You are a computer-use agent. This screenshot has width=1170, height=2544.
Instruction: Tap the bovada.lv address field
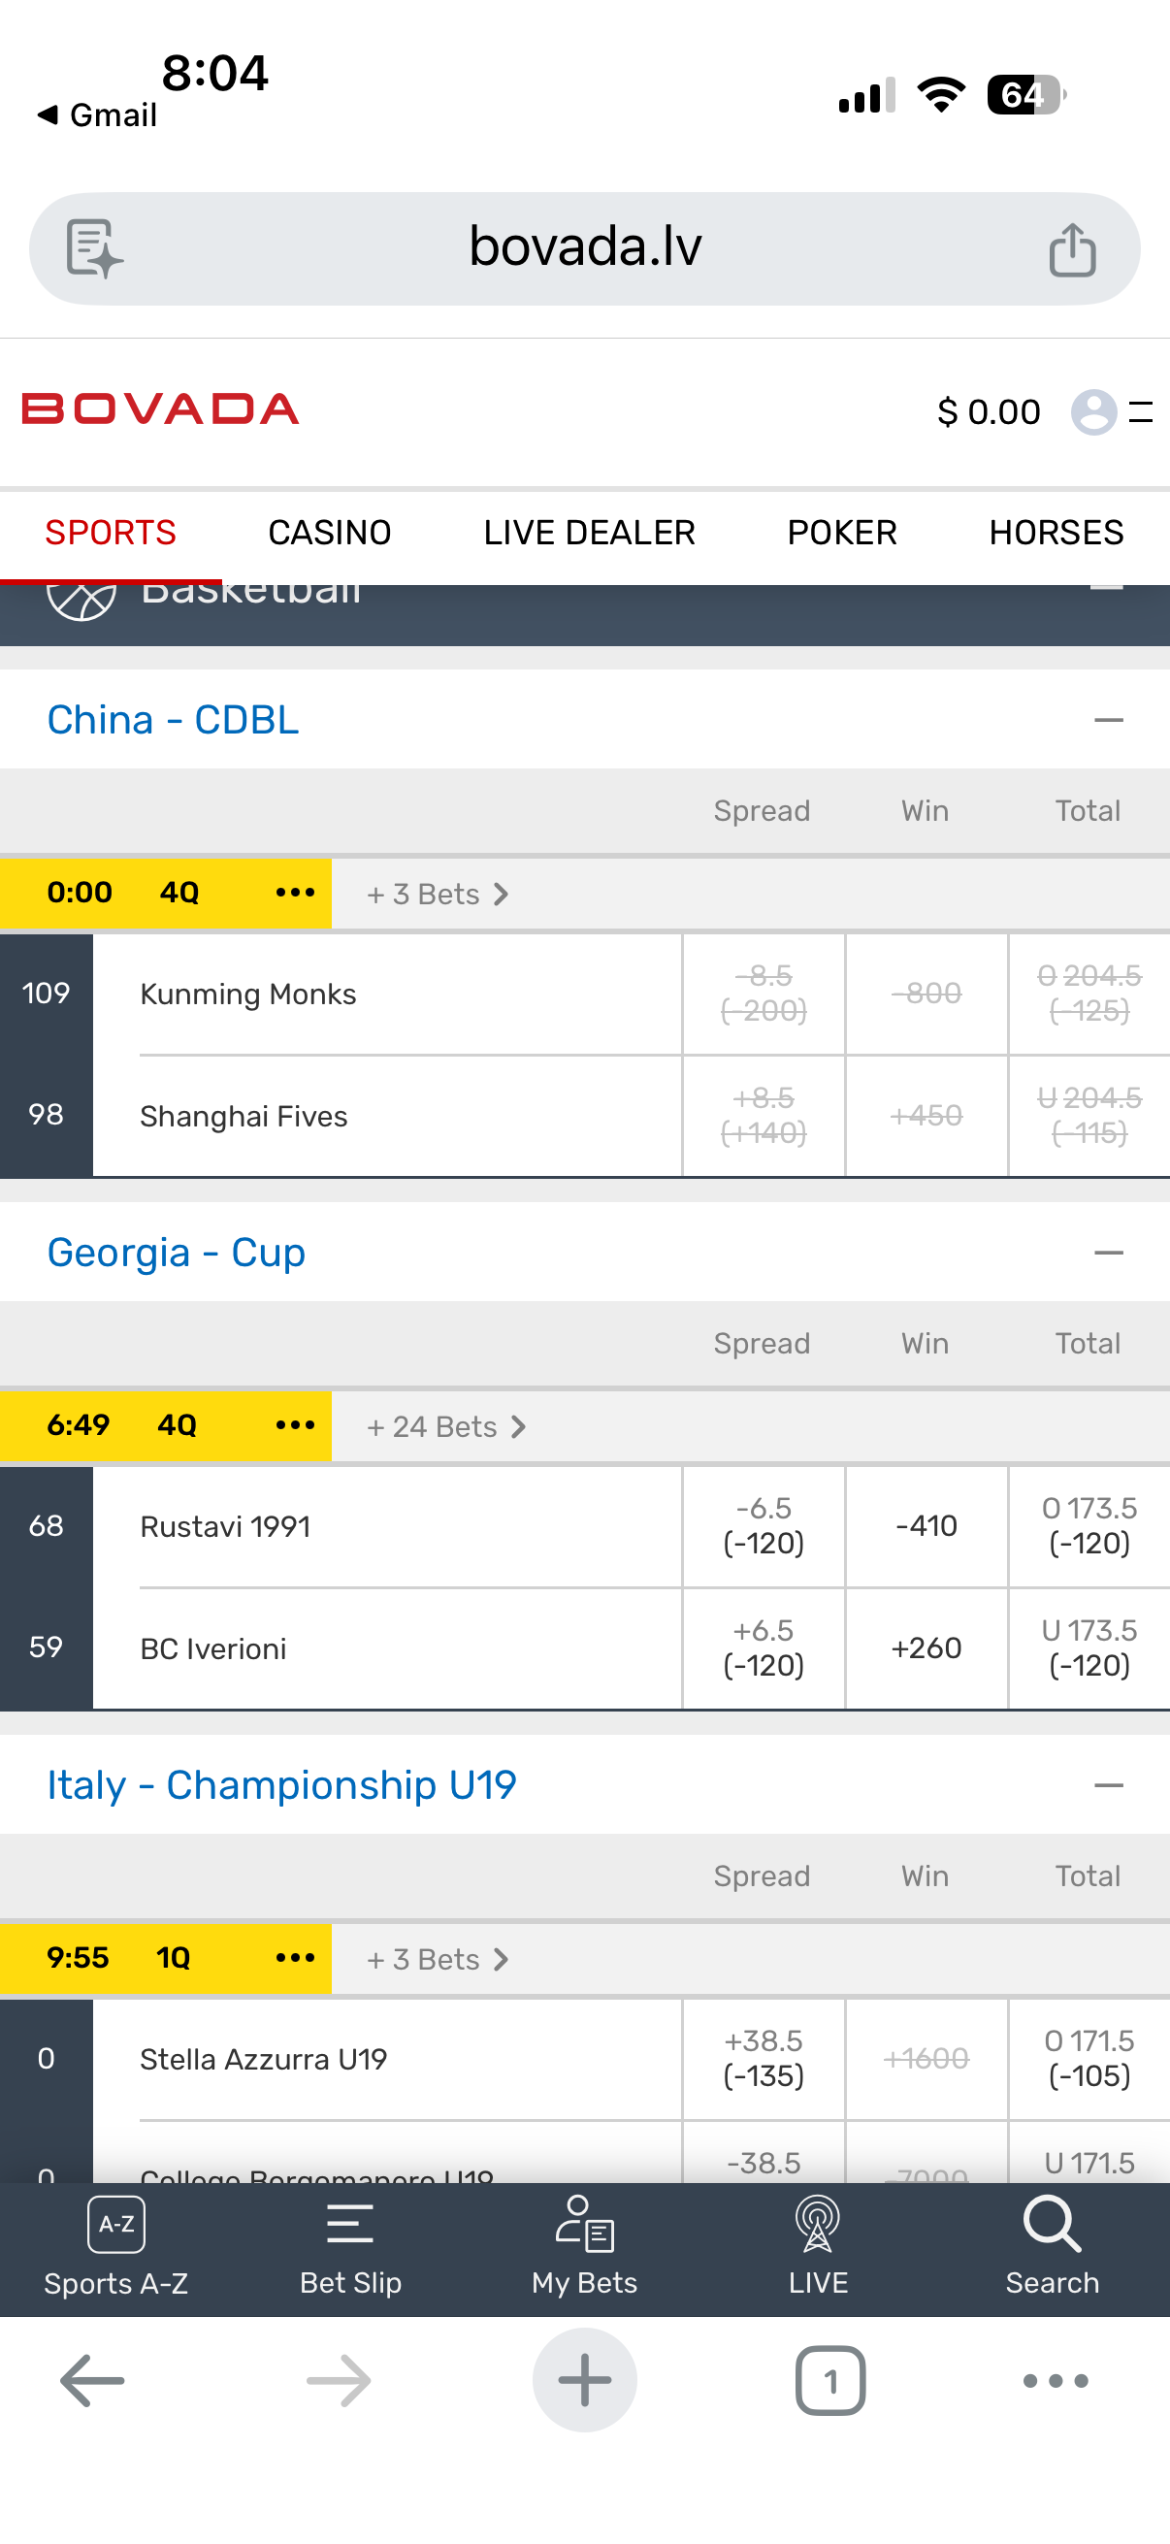584,247
